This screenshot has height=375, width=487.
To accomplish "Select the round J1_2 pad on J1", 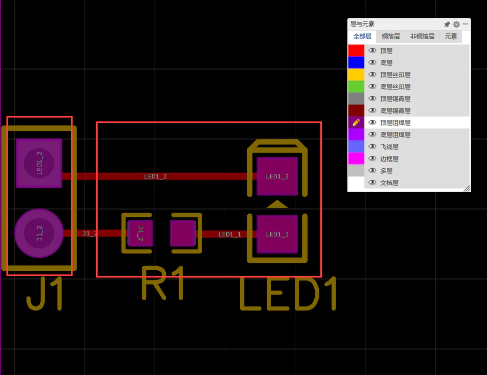I will point(39,233).
